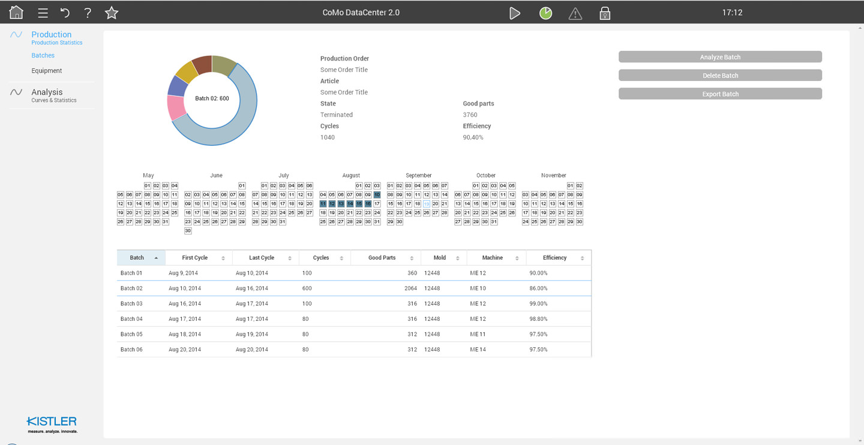Click the favorites star icon
Image resolution: width=864 pixels, height=445 pixels.
(x=112, y=13)
